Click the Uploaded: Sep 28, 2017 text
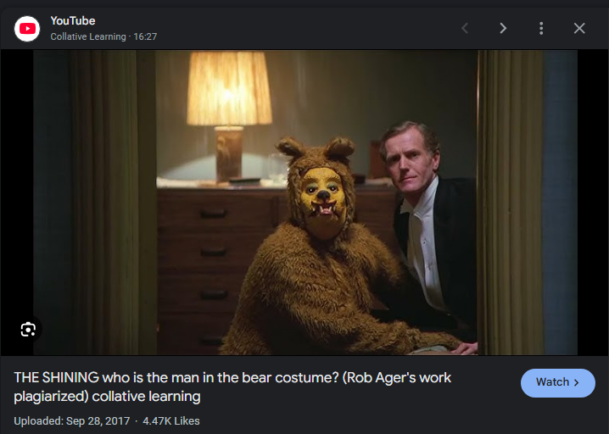 coord(71,420)
